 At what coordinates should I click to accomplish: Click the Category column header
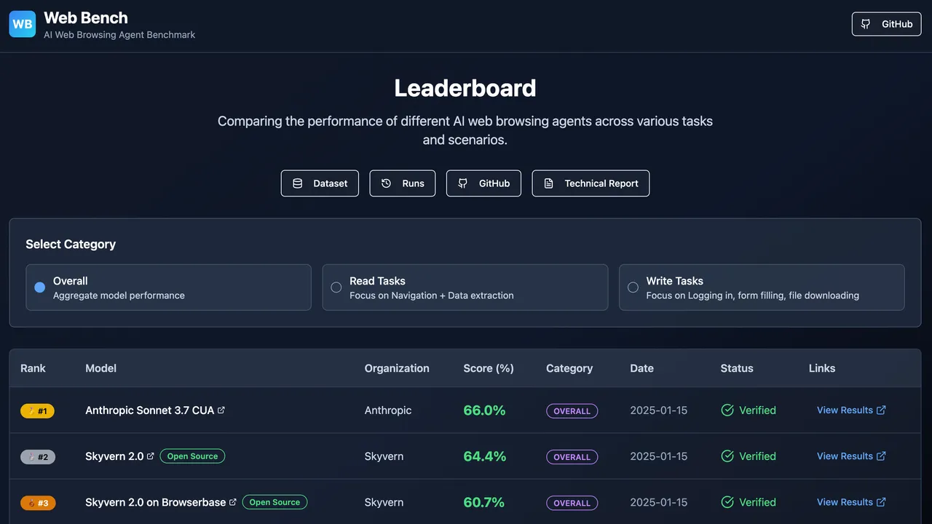coord(569,368)
